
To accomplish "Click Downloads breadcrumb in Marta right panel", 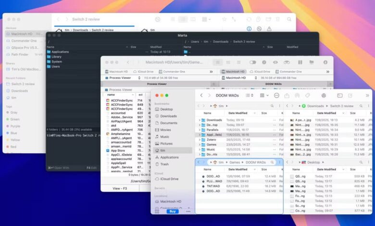I will [221, 42].
